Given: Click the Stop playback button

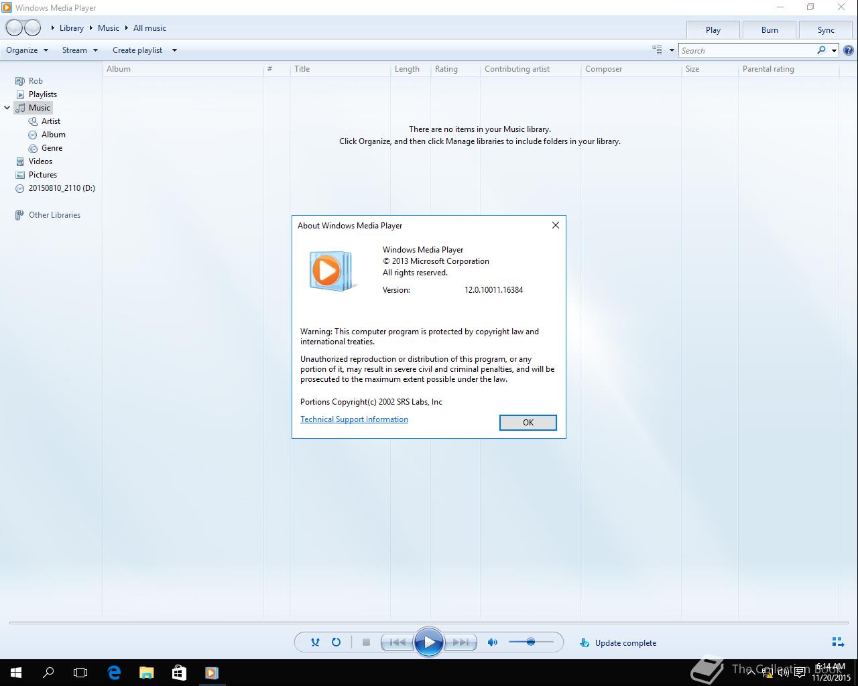Looking at the screenshot, I should [x=366, y=642].
